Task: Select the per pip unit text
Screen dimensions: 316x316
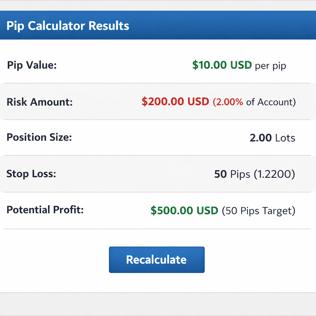Action: (x=270, y=65)
